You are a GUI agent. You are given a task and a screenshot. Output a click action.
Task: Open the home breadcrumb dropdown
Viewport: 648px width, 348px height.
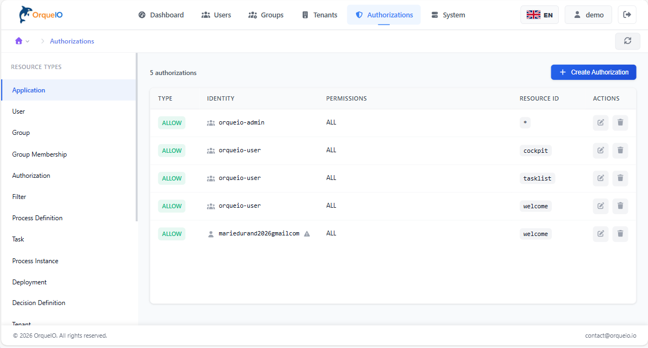22,41
